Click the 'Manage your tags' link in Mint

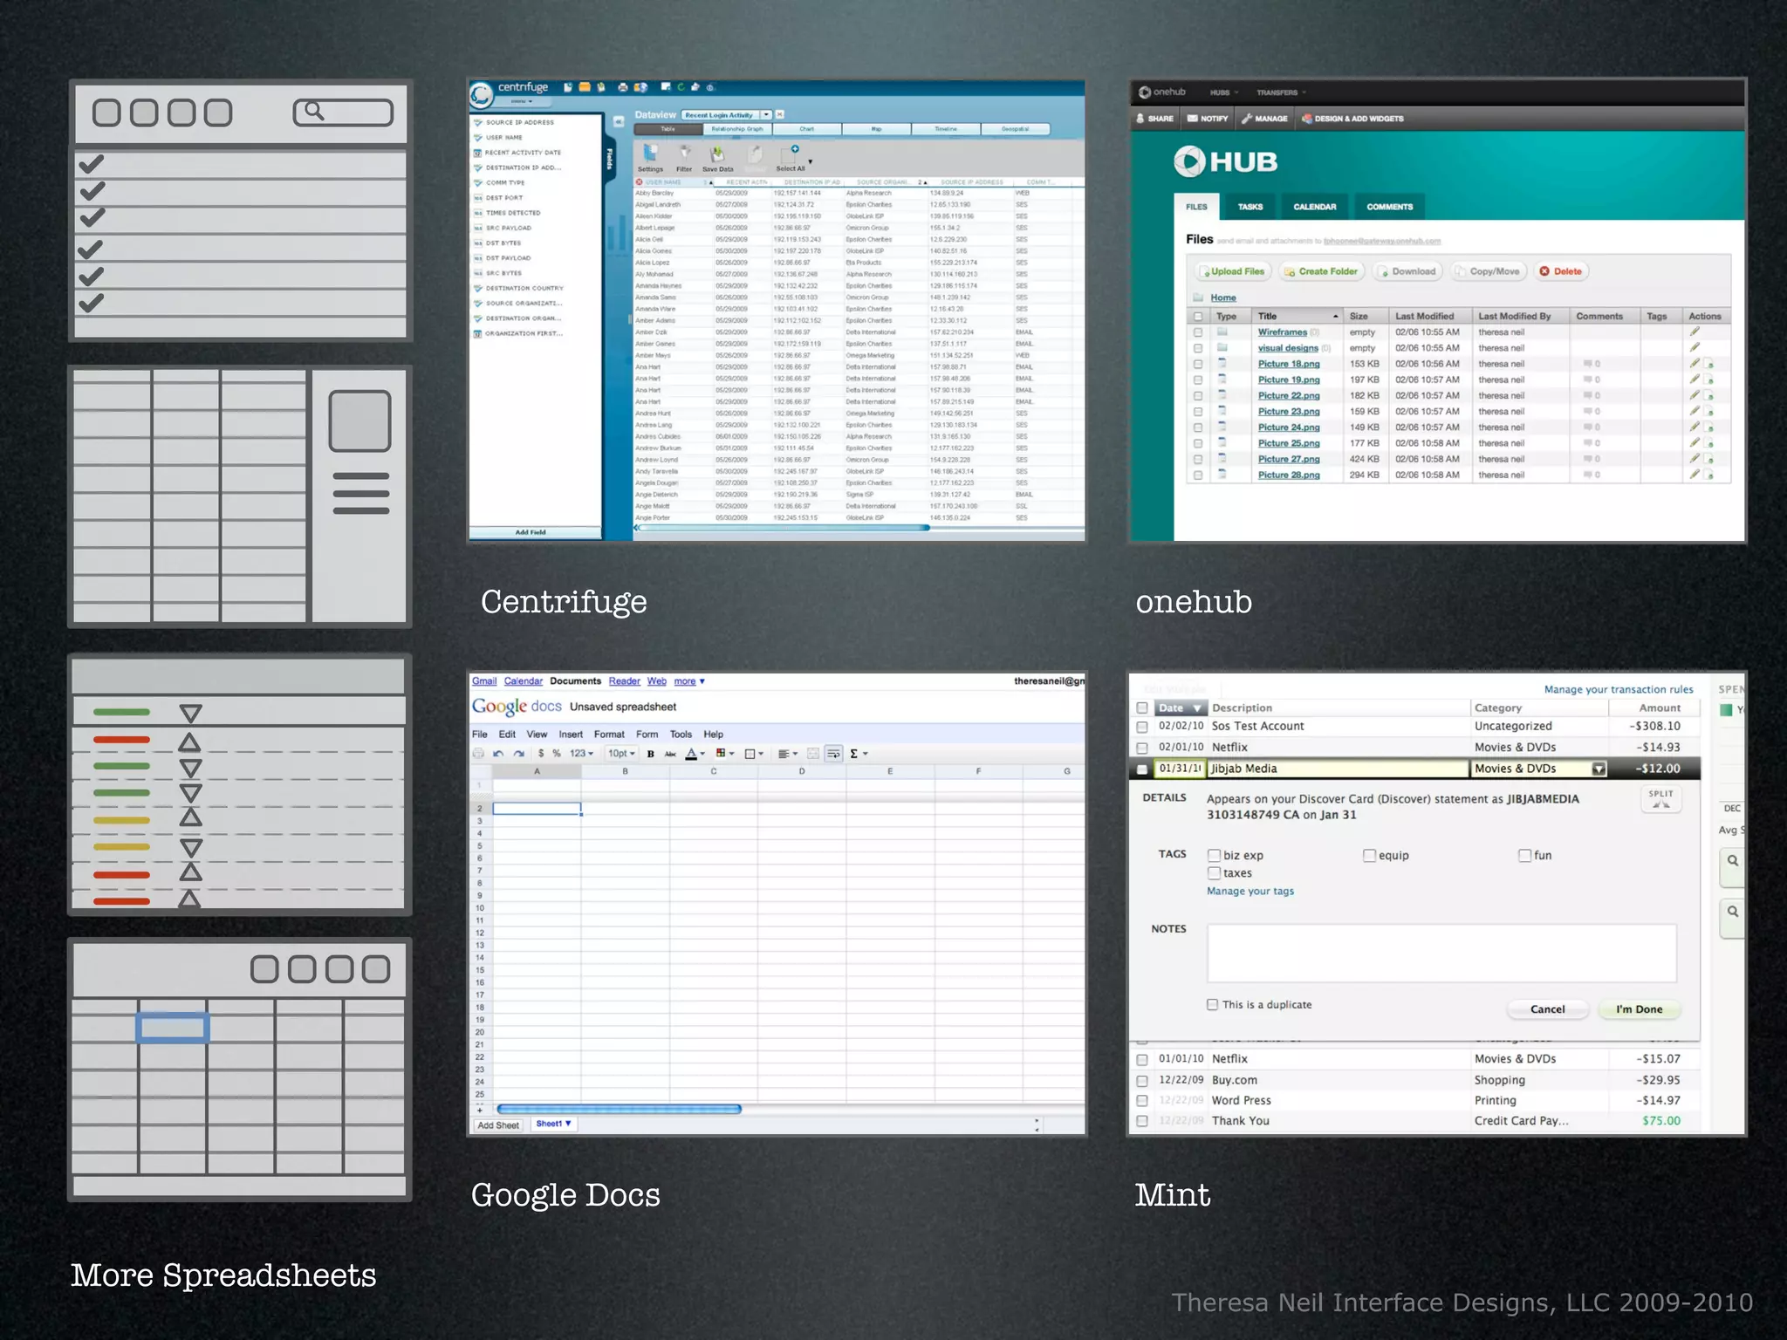tap(1250, 892)
